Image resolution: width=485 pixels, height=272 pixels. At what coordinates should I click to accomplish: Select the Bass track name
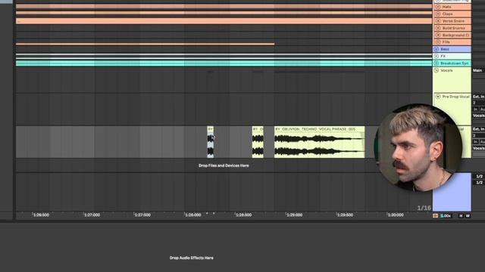pos(445,49)
